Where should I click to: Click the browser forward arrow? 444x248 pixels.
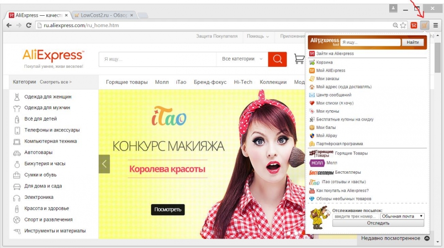19,26
